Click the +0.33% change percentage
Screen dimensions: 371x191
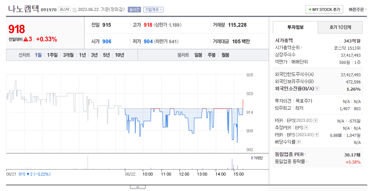pyautogui.click(x=46, y=39)
